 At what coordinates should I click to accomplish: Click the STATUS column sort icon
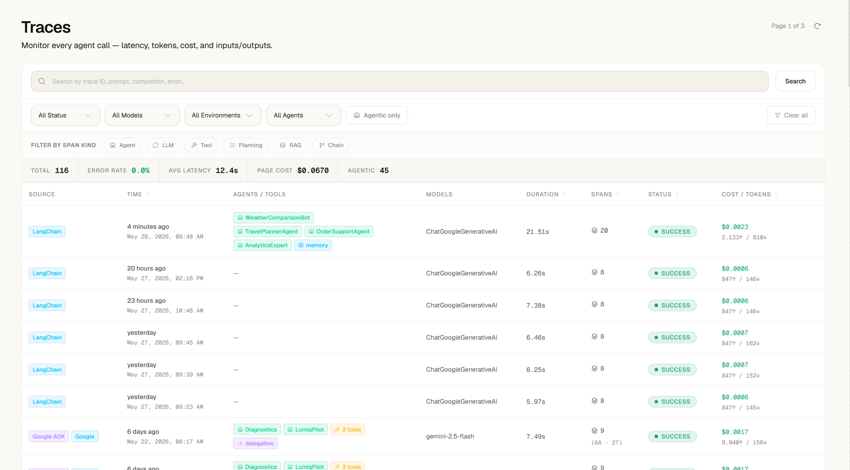point(677,195)
